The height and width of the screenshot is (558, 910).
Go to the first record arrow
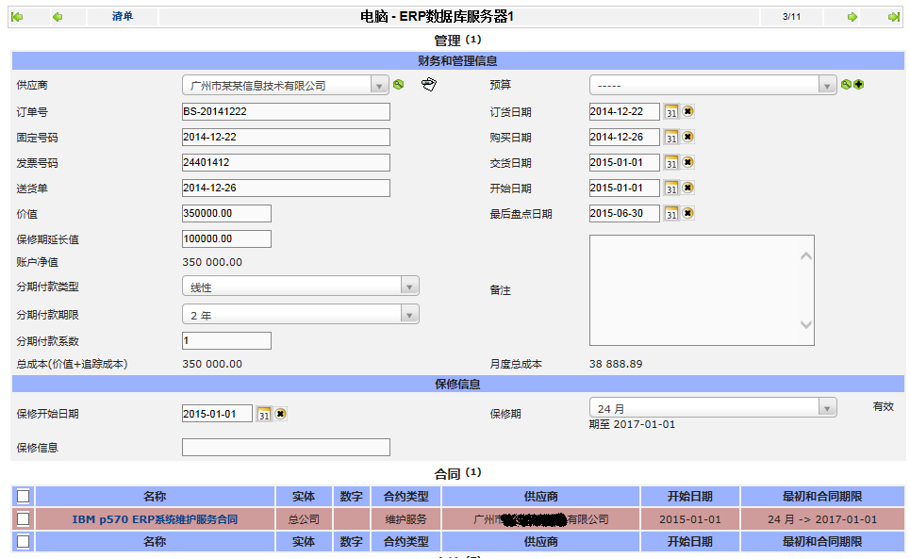[x=17, y=17]
